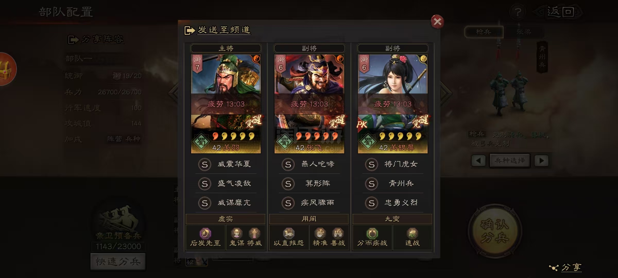Click the 后发先至 skill icon
Image resolution: width=618 pixels, height=278 pixels.
pos(205,233)
